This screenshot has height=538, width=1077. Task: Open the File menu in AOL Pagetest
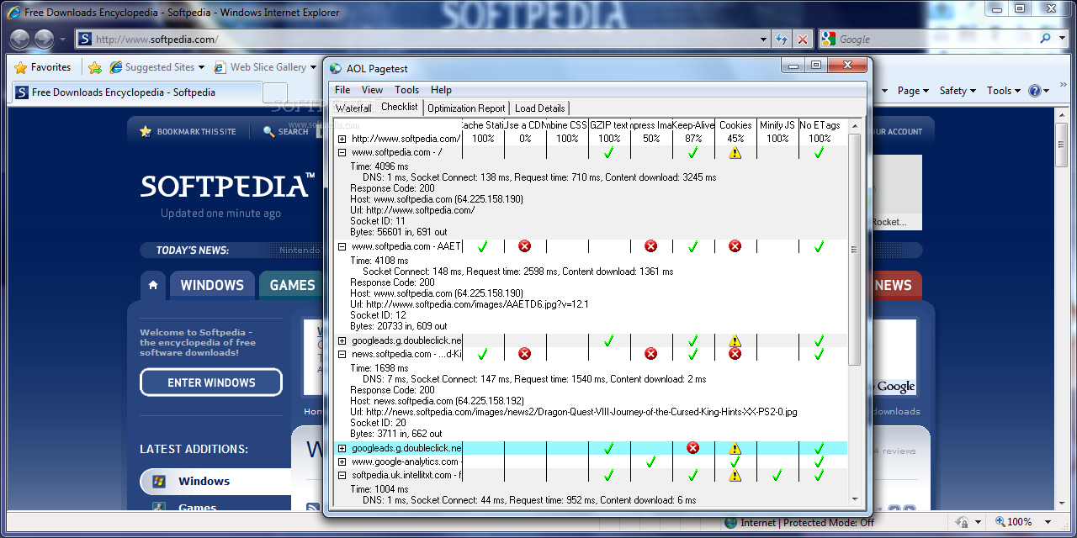(342, 90)
